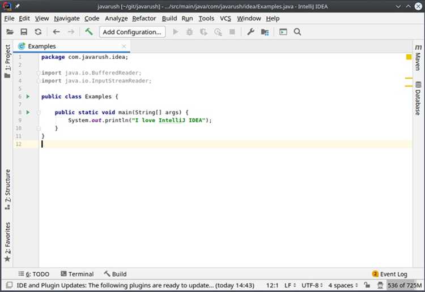Open the Maven tool window

coord(418,57)
